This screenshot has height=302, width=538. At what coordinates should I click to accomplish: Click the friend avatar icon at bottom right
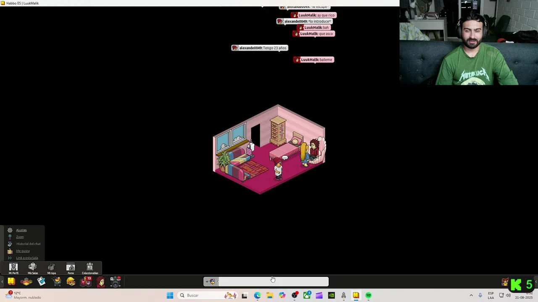coord(505,282)
